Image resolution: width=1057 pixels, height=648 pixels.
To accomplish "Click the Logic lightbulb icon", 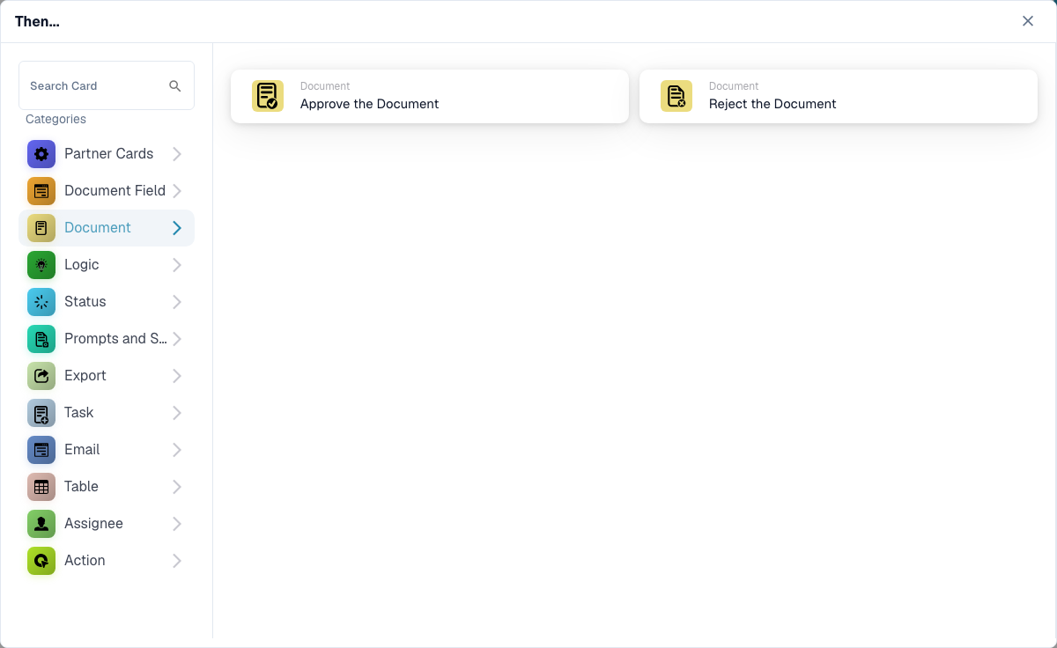I will tap(41, 265).
